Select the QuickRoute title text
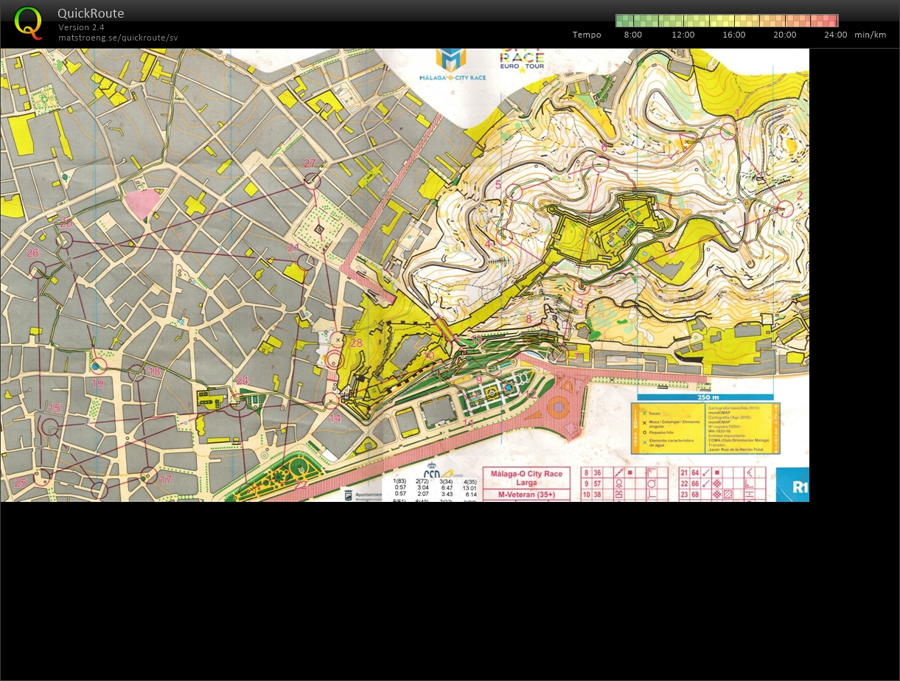The height and width of the screenshot is (681, 900). [91, 13]
